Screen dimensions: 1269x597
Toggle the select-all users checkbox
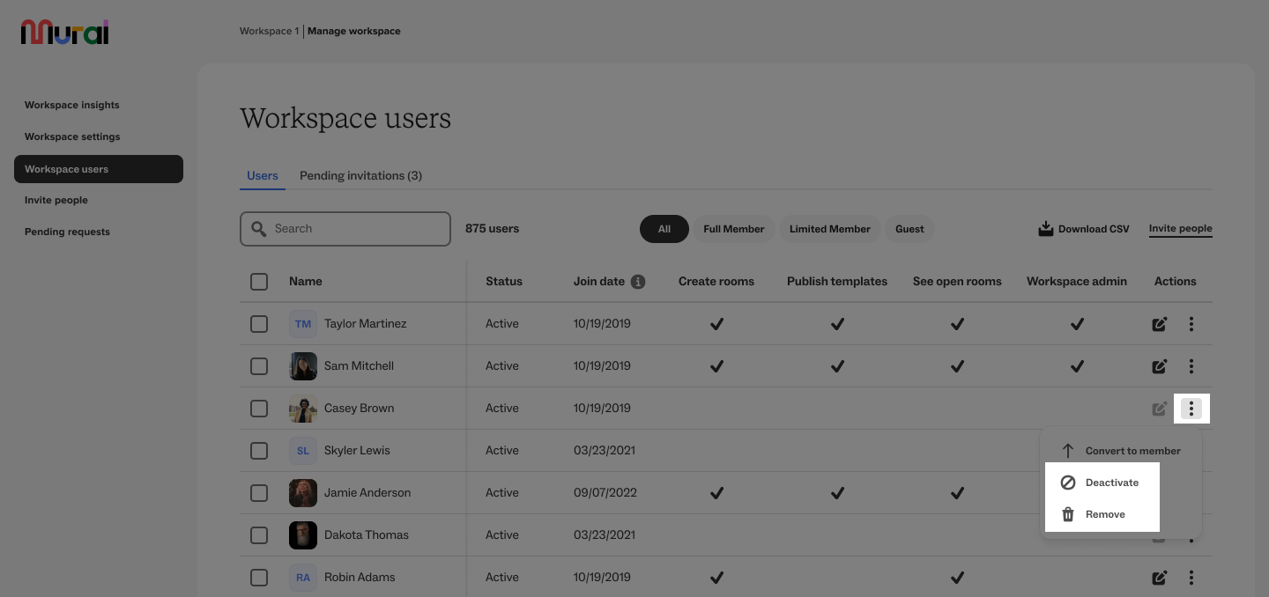[x=259, y=282]
